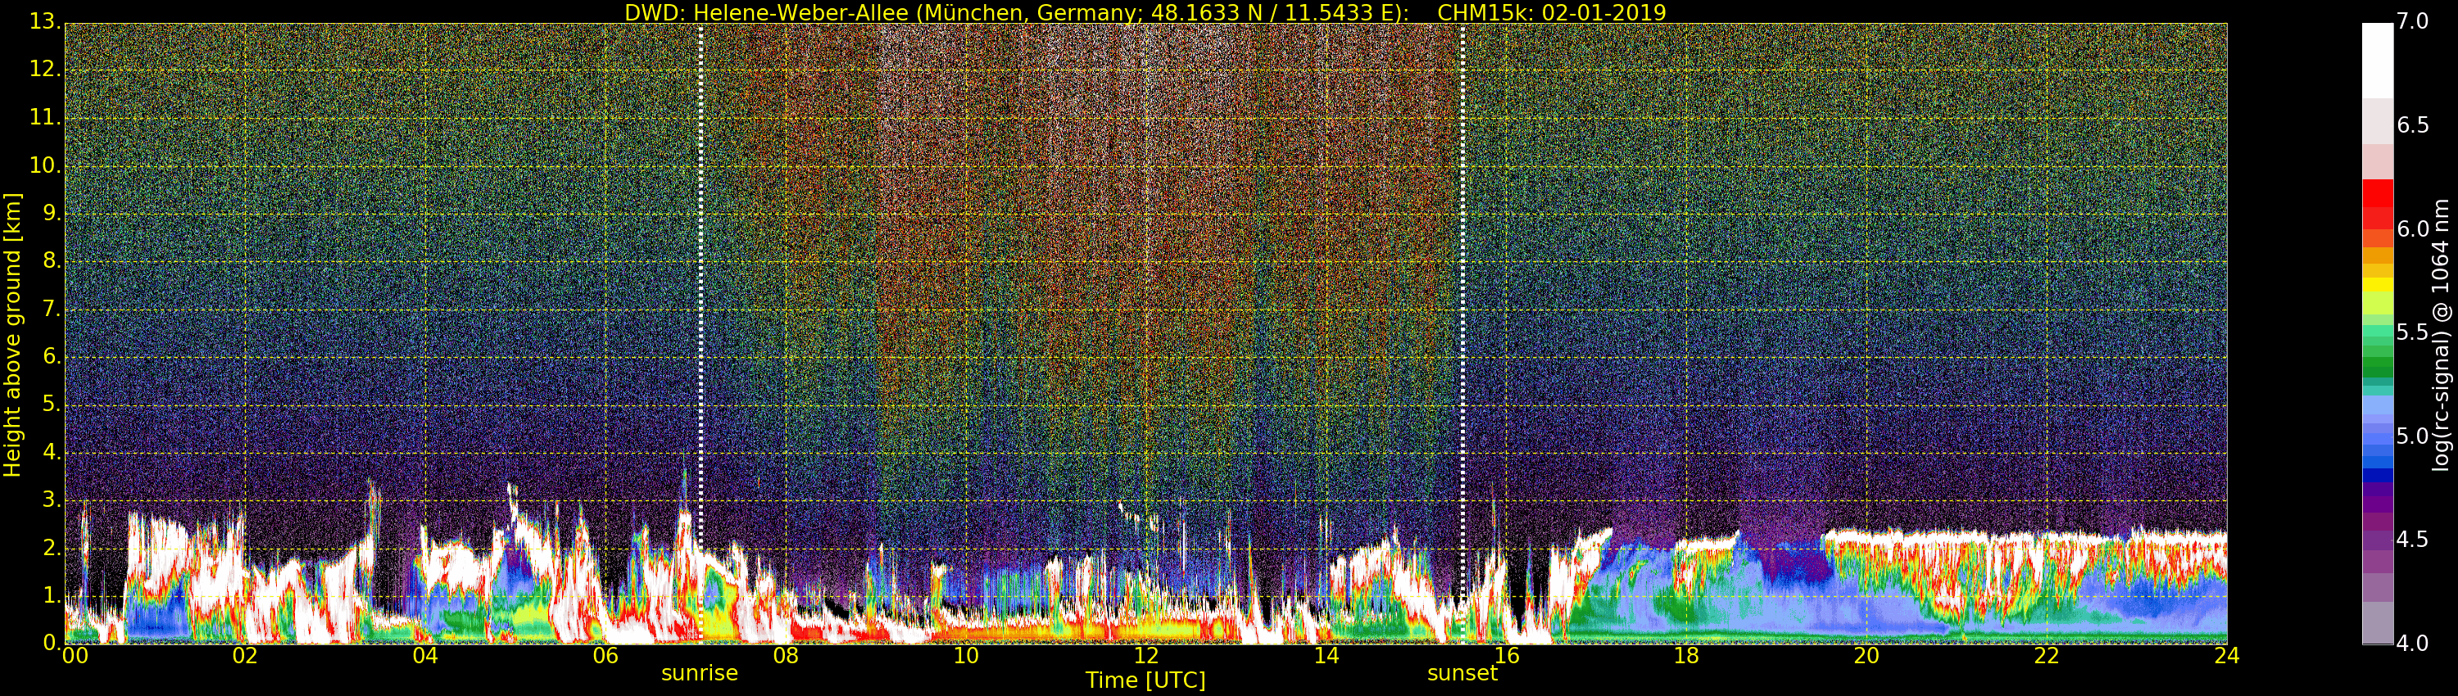Click the "18" tick on the time axis

point(1686,656)
